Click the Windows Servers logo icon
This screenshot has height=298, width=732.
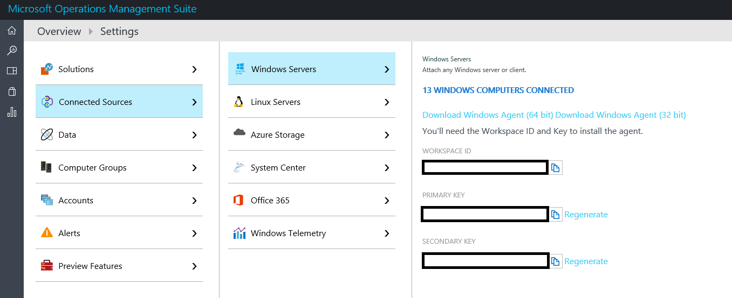click(240, 69)
